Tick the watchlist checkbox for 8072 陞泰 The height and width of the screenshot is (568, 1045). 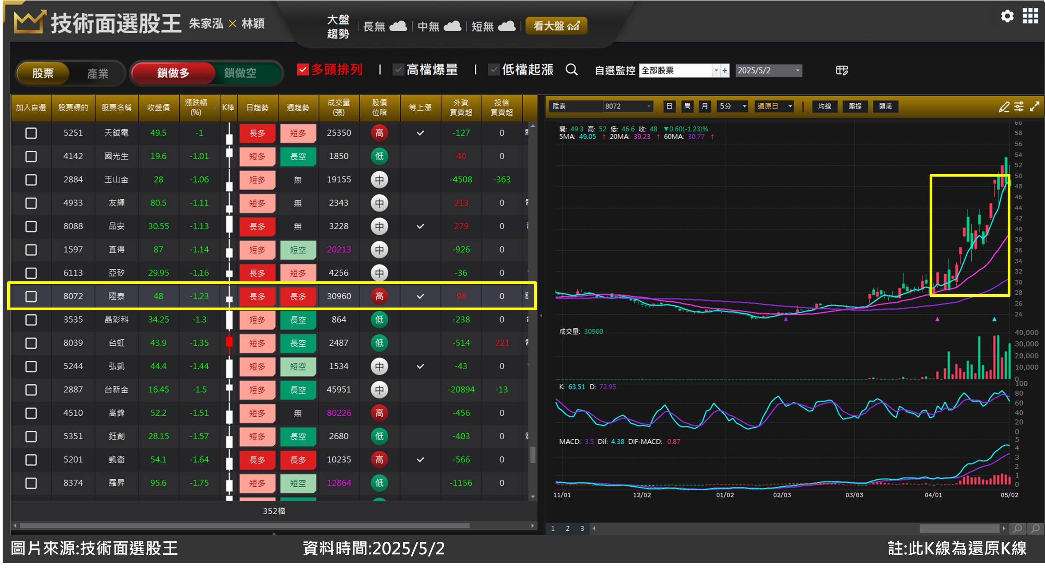click(x=31, y=296)
